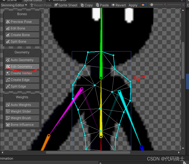
Task: Select the Bone Influence tool
Action: 22,125
